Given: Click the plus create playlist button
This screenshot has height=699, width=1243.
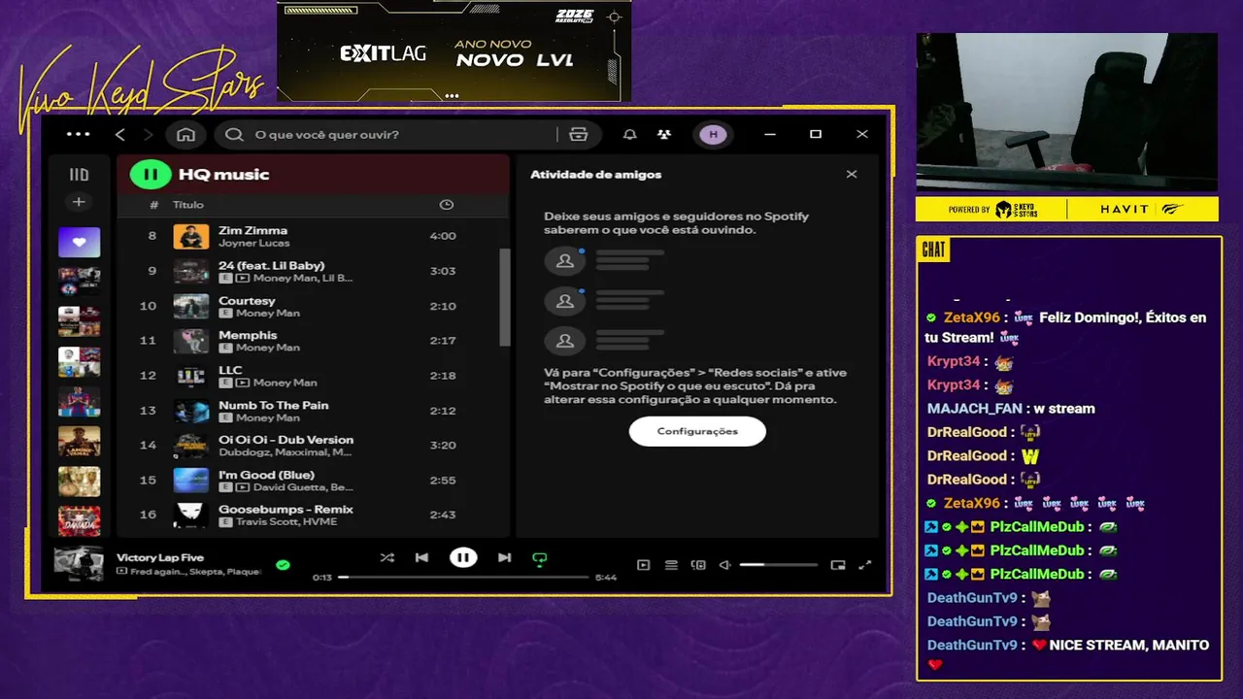Looking at the screenshot, I should tap(79, 202).
